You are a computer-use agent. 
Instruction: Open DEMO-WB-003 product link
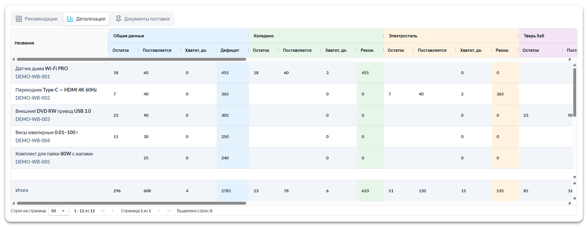(x=33, y=119)
